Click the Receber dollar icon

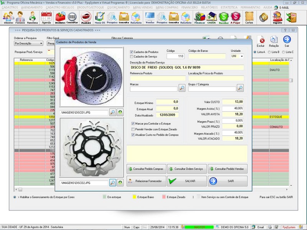pos(224,18)
